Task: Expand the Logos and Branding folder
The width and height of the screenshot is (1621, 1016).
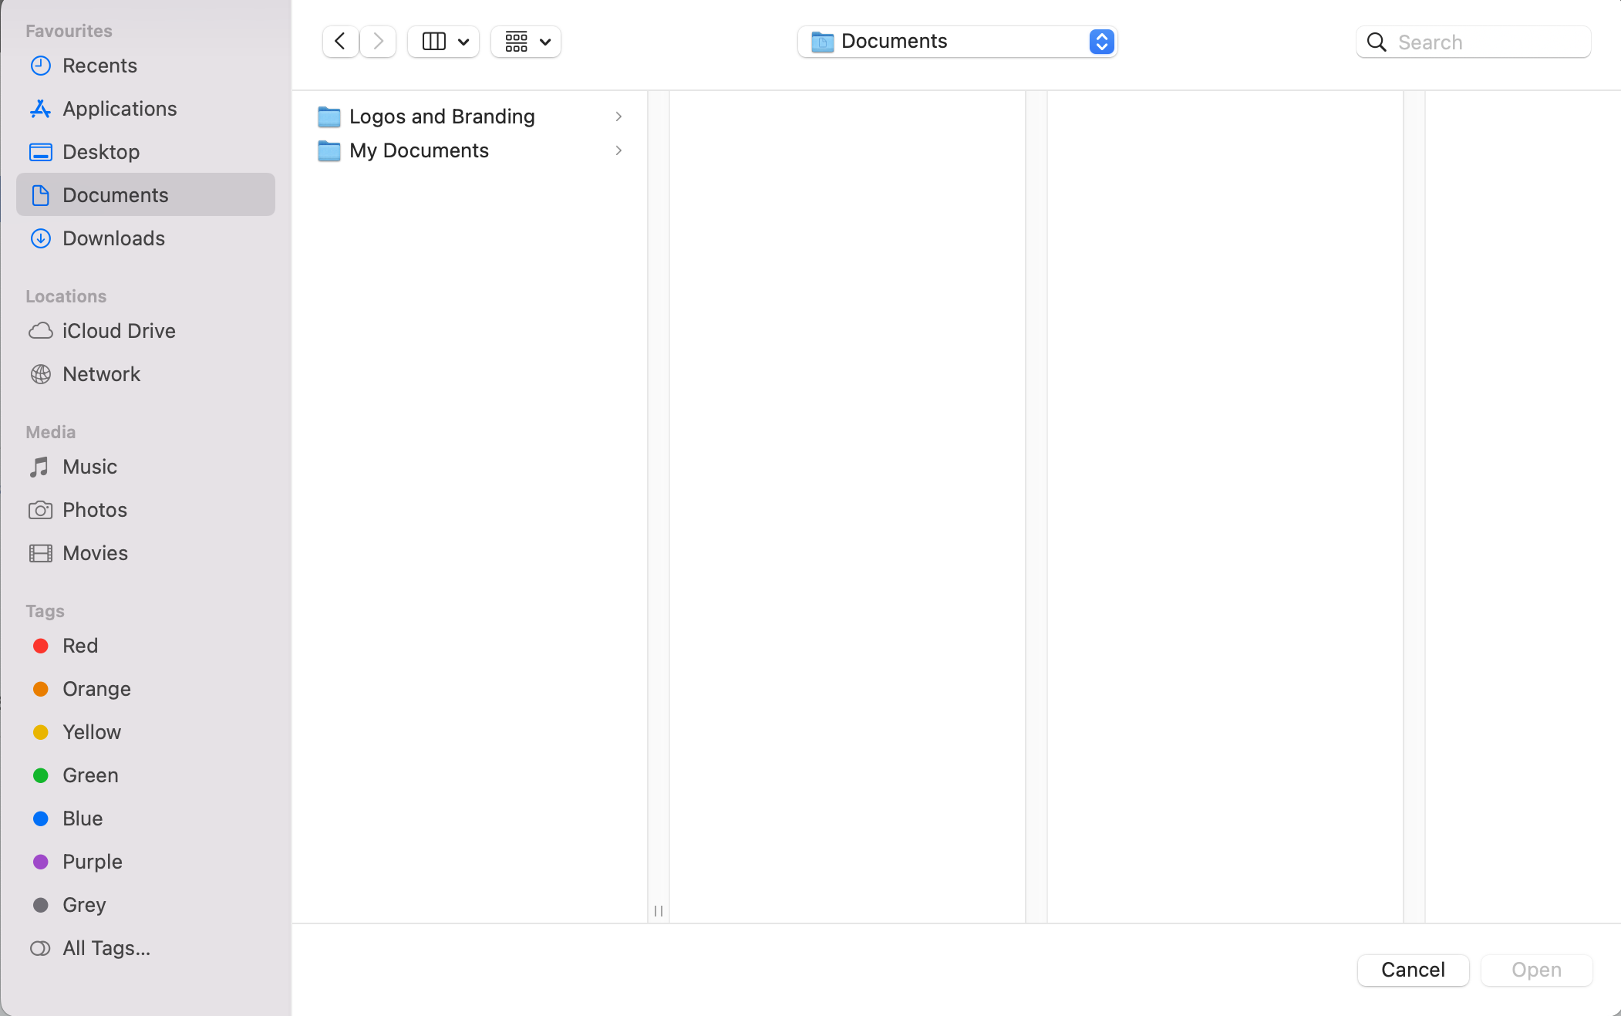Action: 441,116
